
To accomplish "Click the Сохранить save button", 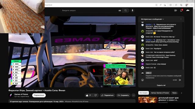I will (x=123, y=95).
